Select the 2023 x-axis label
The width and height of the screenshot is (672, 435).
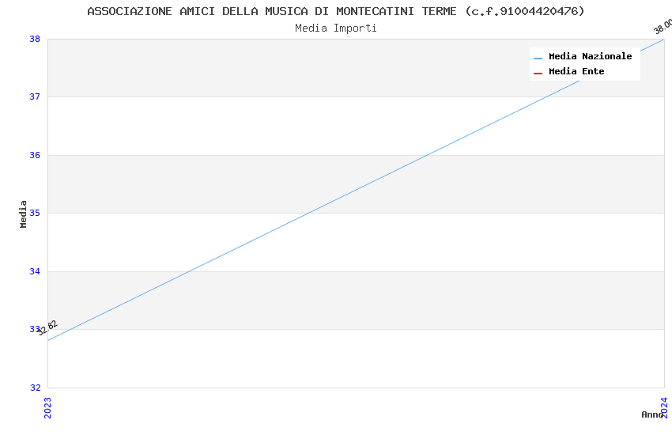(47, 407)
